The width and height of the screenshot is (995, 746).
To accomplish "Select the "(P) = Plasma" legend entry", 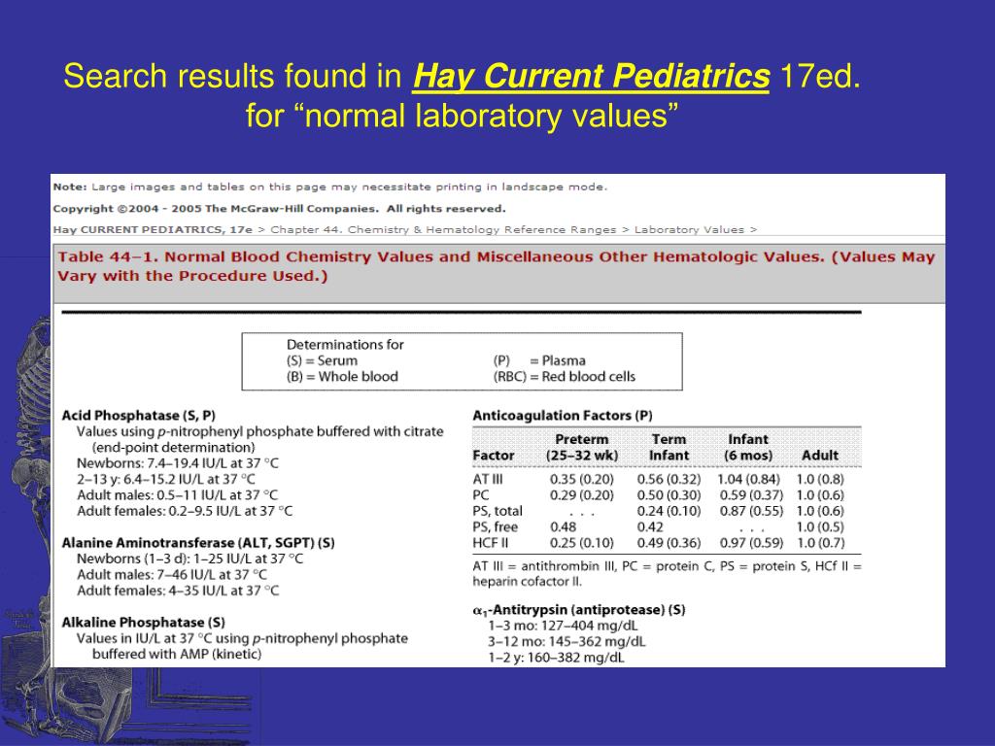I will coord(539,360).
